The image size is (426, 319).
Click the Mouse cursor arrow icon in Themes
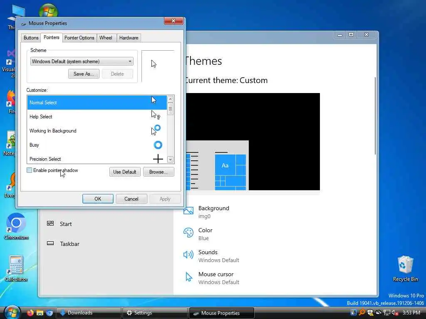(188, 277)
